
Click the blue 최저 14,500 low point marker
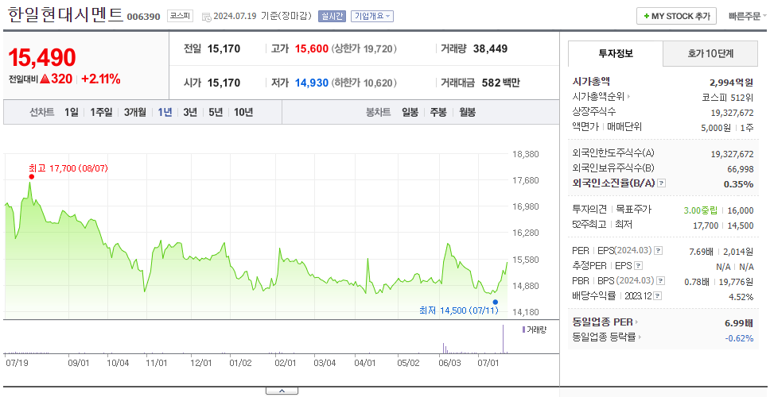tap(495, 302)
